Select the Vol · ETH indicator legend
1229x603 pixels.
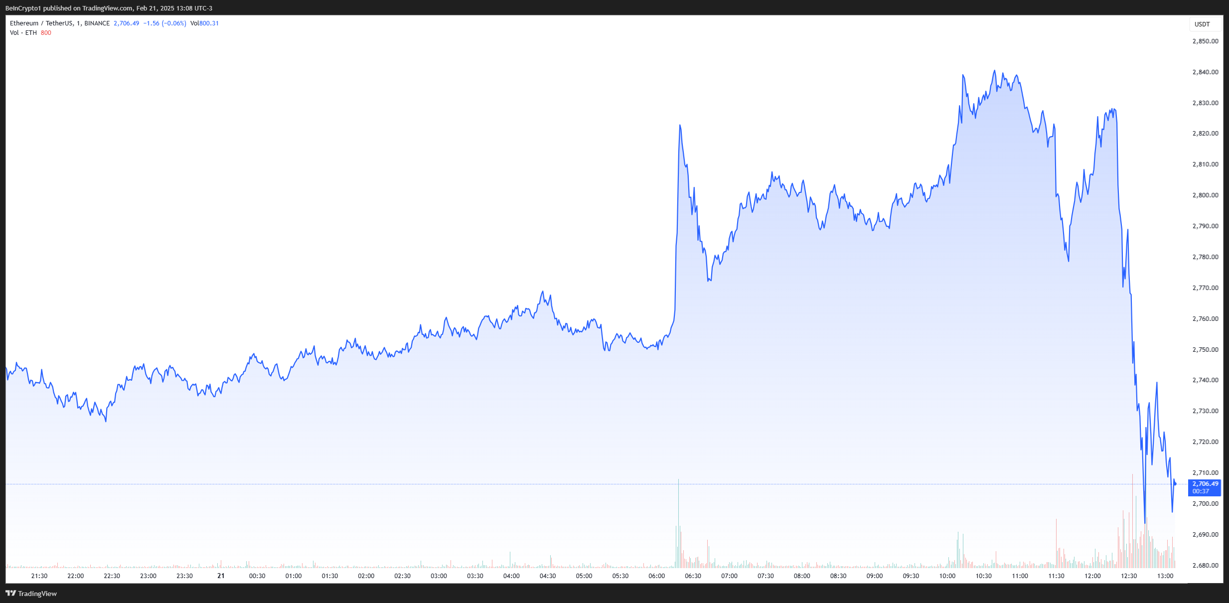point(23,33)
